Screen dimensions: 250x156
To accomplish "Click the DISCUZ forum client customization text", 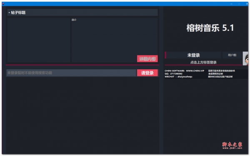I will [220, 77].
